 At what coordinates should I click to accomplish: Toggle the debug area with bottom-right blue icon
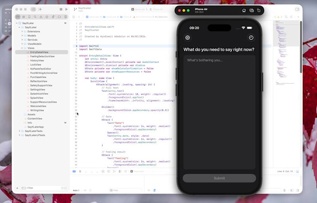[298, 171]
